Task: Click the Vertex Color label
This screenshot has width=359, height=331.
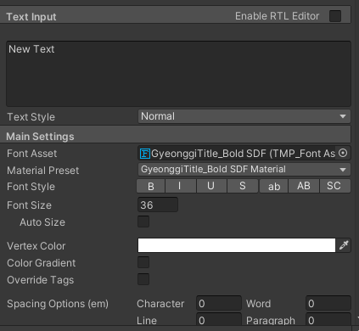Action: click(36, 246)
